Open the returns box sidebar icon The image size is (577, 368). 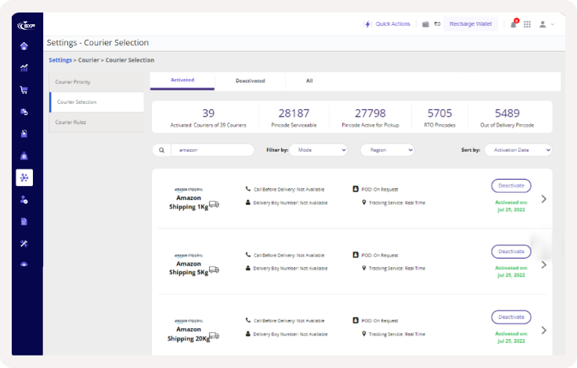pos(24,112)
